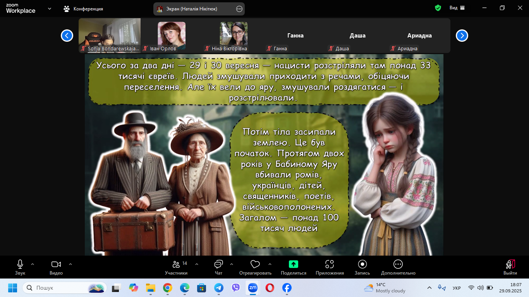Start recording with the Record icon
This screenshot has width=529, height=297.
point(362,265)
